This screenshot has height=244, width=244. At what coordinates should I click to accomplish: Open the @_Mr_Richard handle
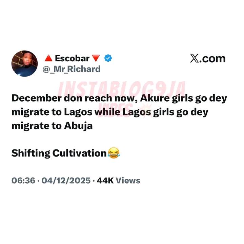[72, 69]
